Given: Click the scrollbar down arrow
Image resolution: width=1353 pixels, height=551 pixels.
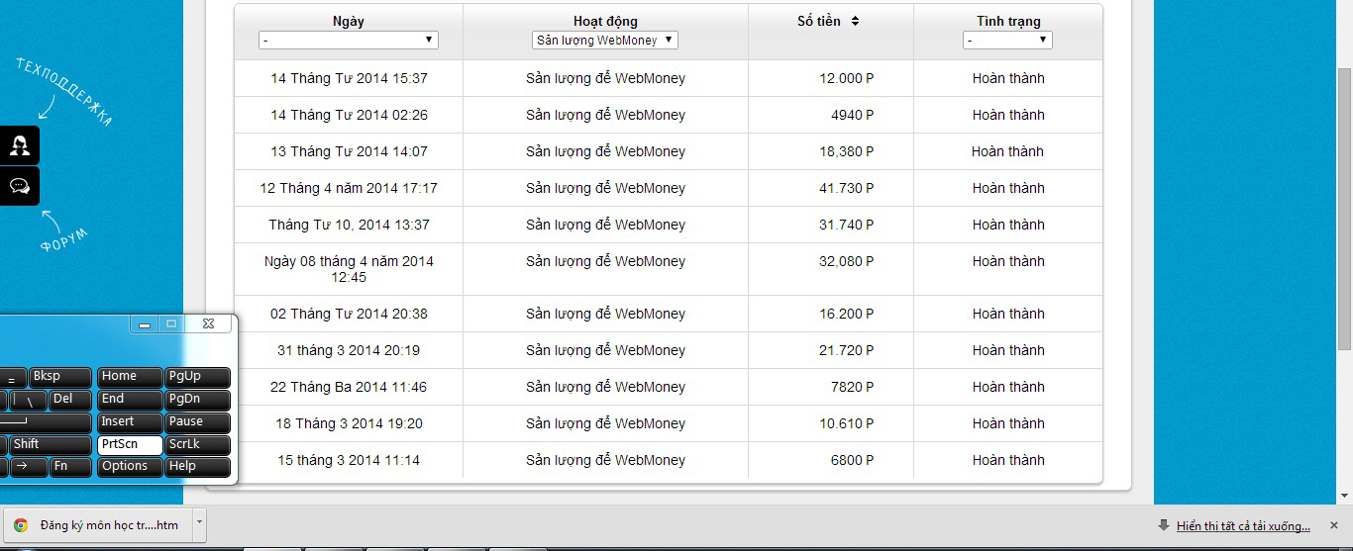Looking at the screenshot, I should (1344, 496).
